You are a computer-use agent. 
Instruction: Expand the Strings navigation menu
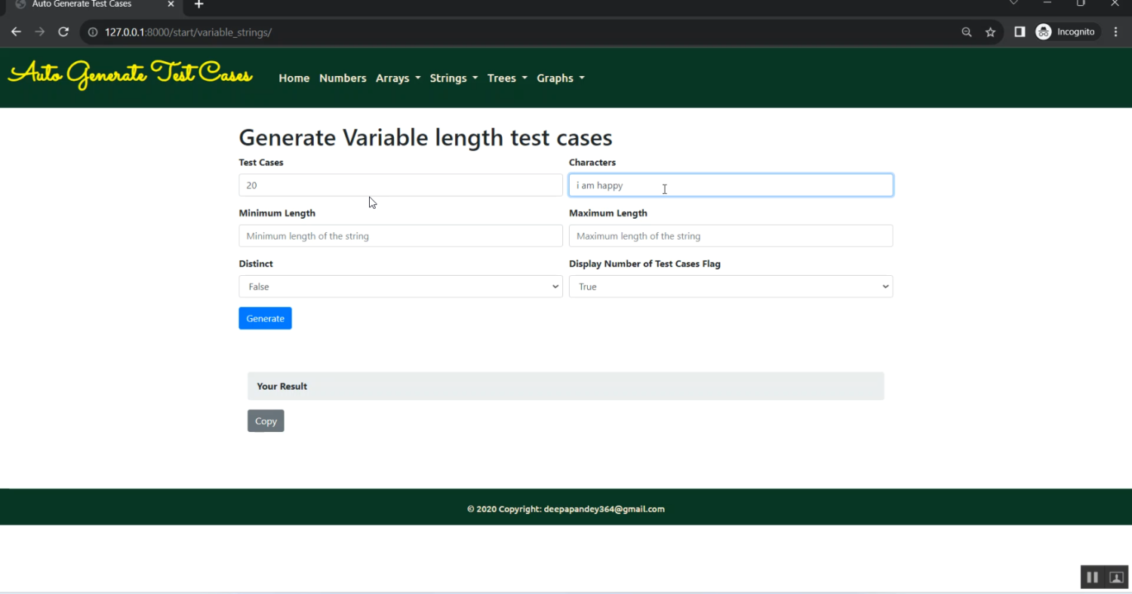454,78
